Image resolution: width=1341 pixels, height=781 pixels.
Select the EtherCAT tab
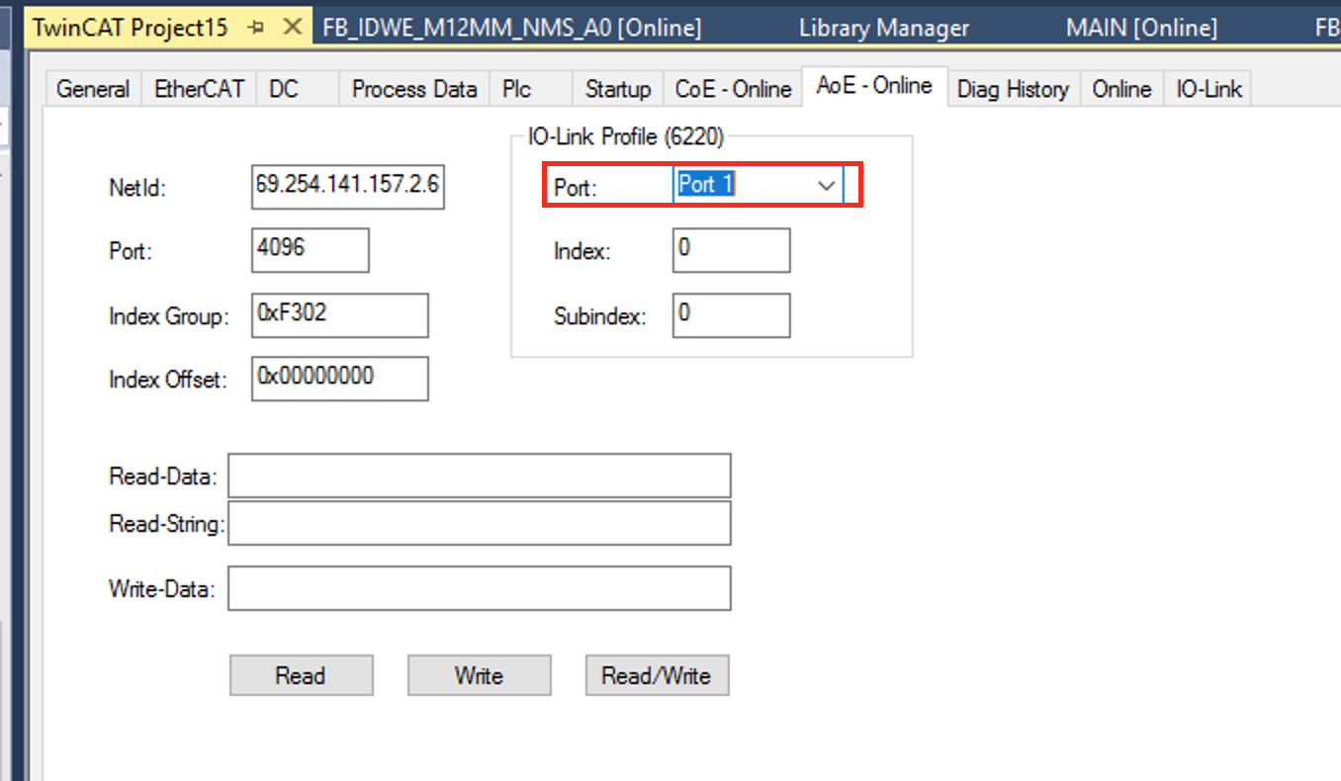(197, 89)
